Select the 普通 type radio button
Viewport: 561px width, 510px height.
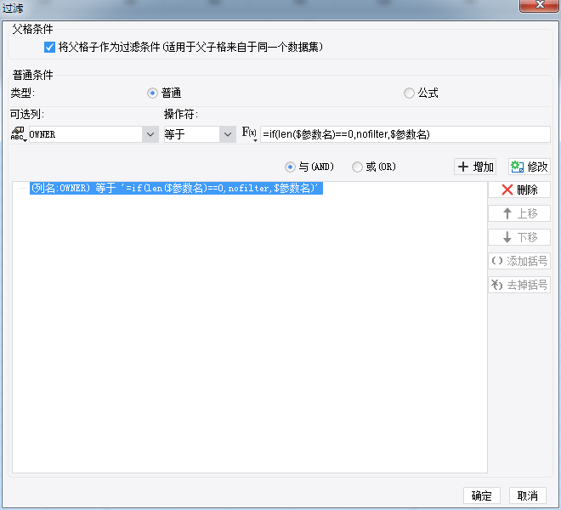coord(152,93)
